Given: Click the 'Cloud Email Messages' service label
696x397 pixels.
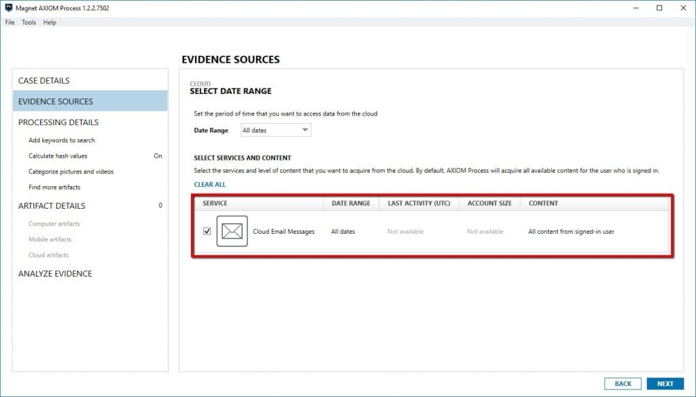Looking at the screenshot, I should click(283, 231).
